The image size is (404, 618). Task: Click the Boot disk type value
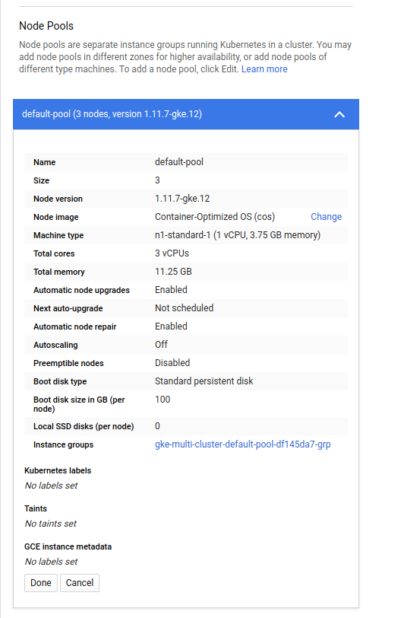coord(204,381)
